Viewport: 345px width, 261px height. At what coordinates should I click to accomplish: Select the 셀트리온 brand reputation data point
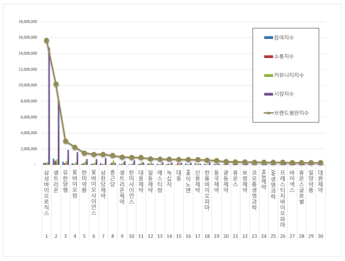(x=56, y=84)
